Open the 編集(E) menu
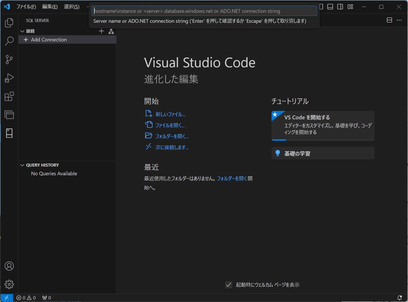 click(50, 7)
